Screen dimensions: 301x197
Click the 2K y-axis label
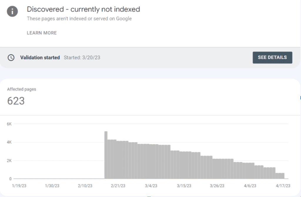pos(9,161)
